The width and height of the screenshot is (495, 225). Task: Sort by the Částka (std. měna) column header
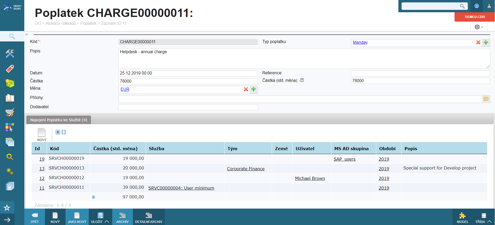coord(115,149)
